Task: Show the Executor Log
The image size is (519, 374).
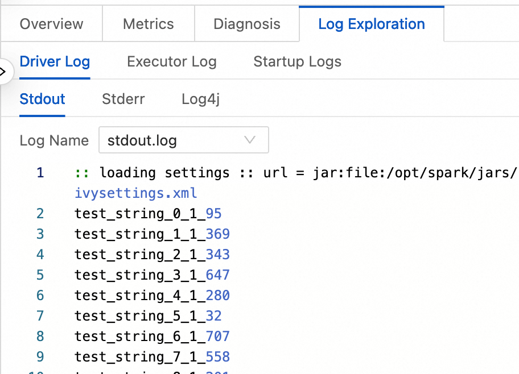Action: point(171,61)
